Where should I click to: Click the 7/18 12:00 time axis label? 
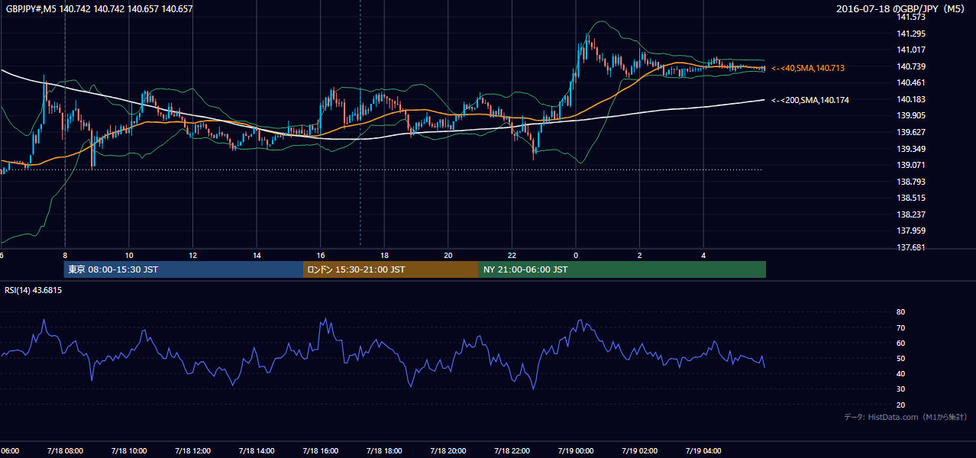point(192,451)
